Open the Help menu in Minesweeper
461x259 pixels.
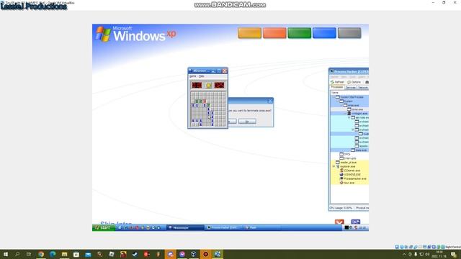pos(202,76)
